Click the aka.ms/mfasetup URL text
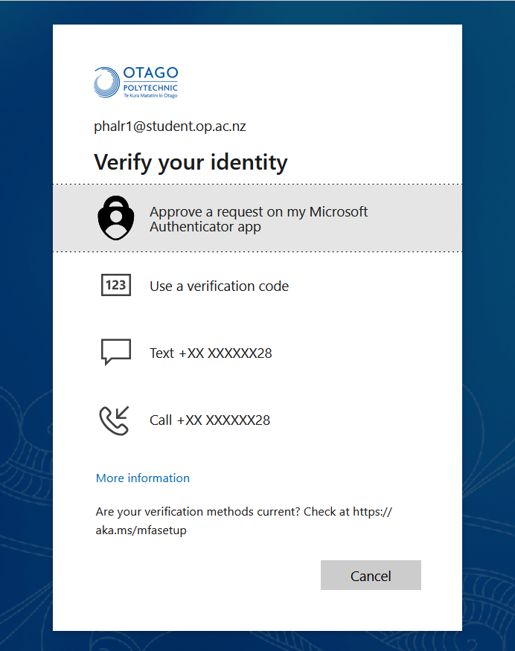Viewport: 515px width, 651px height. pyautogui.click(x=141, y=530)
